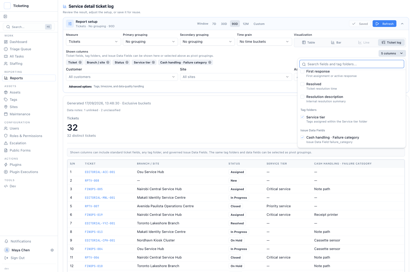Open user settings gear beside Maya Chen
The width and height of the screenshot is (414, 272).
52,250
